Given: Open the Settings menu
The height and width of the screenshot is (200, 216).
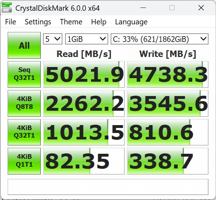Looking at the screenshot, I should 38,22.
